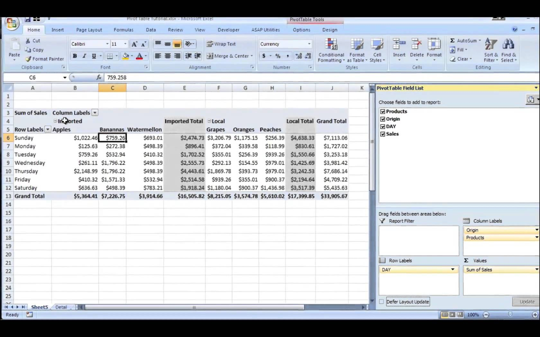Apply bold formatting
The image size is (540, 337).
tap(75, 56)
